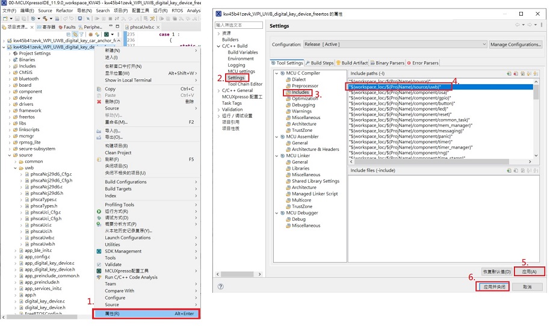Collapse the MCU C Compiler tree node
The width and height of the screenshot is (550, 326).
[277, 73]
